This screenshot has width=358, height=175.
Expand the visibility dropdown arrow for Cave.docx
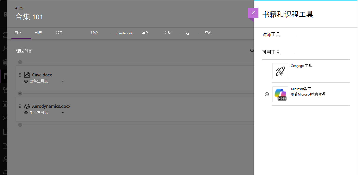point(63,82)
